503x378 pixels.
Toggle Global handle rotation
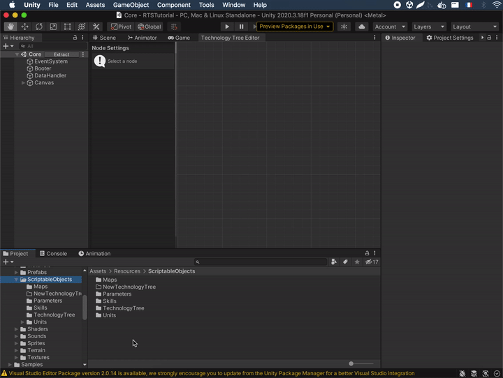click(150, 27)
